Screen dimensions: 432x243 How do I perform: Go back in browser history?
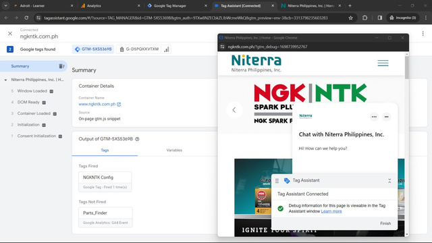pyautogui.click(x=6, y=18)
